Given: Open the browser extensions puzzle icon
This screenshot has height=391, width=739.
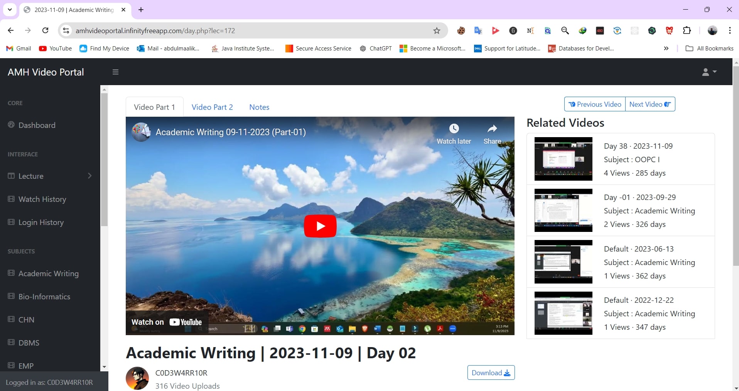Looking at the screenshot, I should [687, 30].
